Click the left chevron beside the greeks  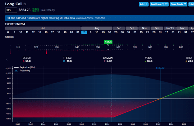(7, 60)
